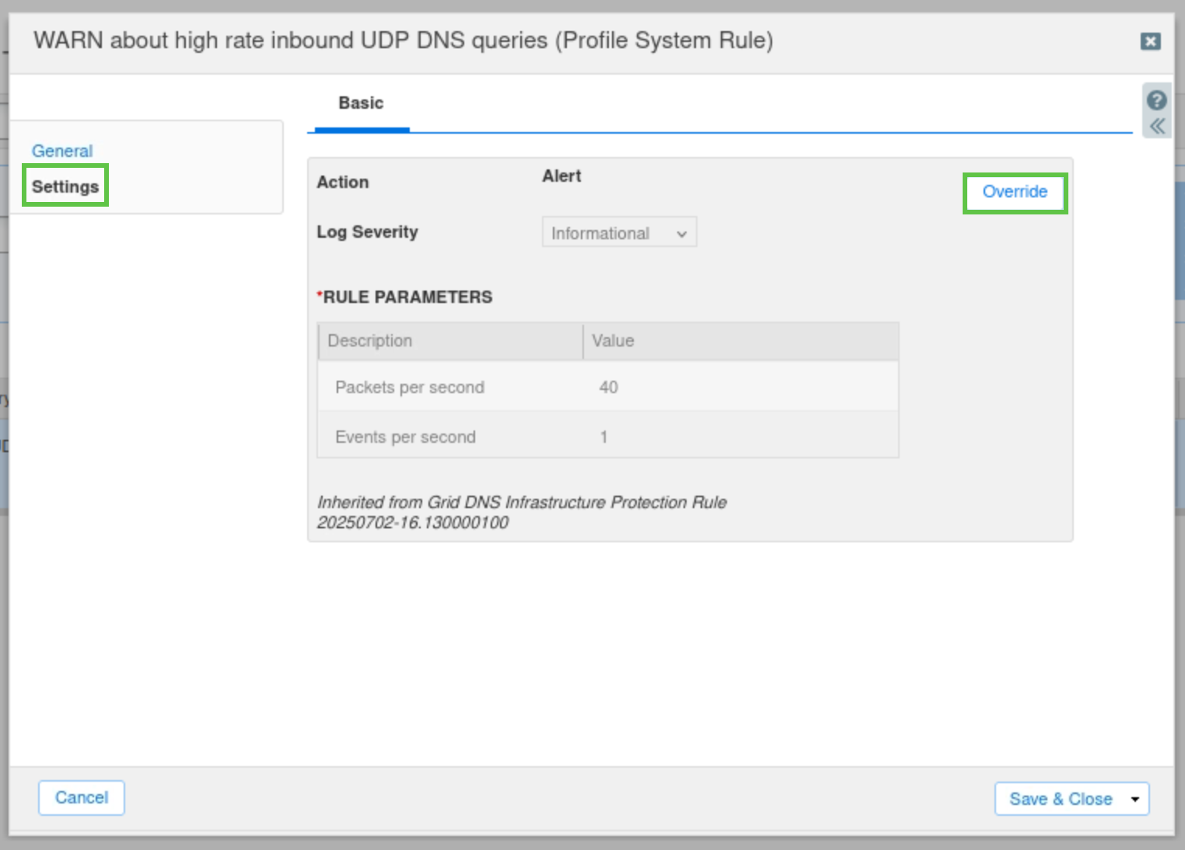This screenshot has height=850, width=1185.
Task: Click the Override link
Action: tap(1015, 192)
